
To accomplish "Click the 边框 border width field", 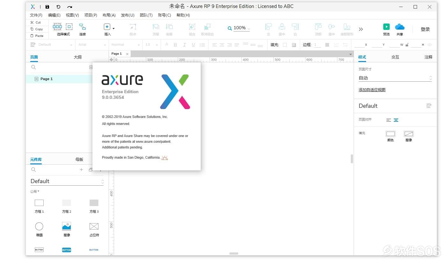I will point(317,45).
